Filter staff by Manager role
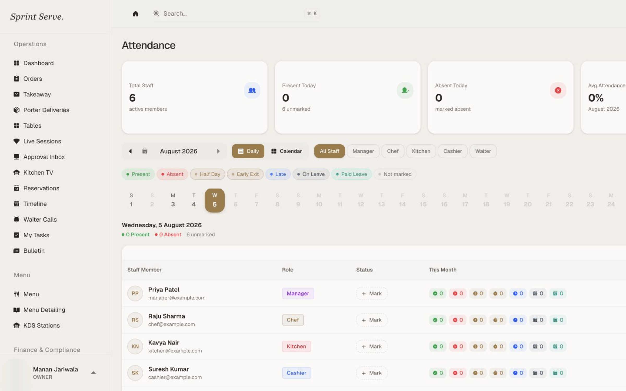 (x=363, y=151)
